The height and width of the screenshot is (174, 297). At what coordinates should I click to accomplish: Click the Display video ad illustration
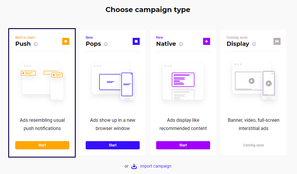(254, 81)
